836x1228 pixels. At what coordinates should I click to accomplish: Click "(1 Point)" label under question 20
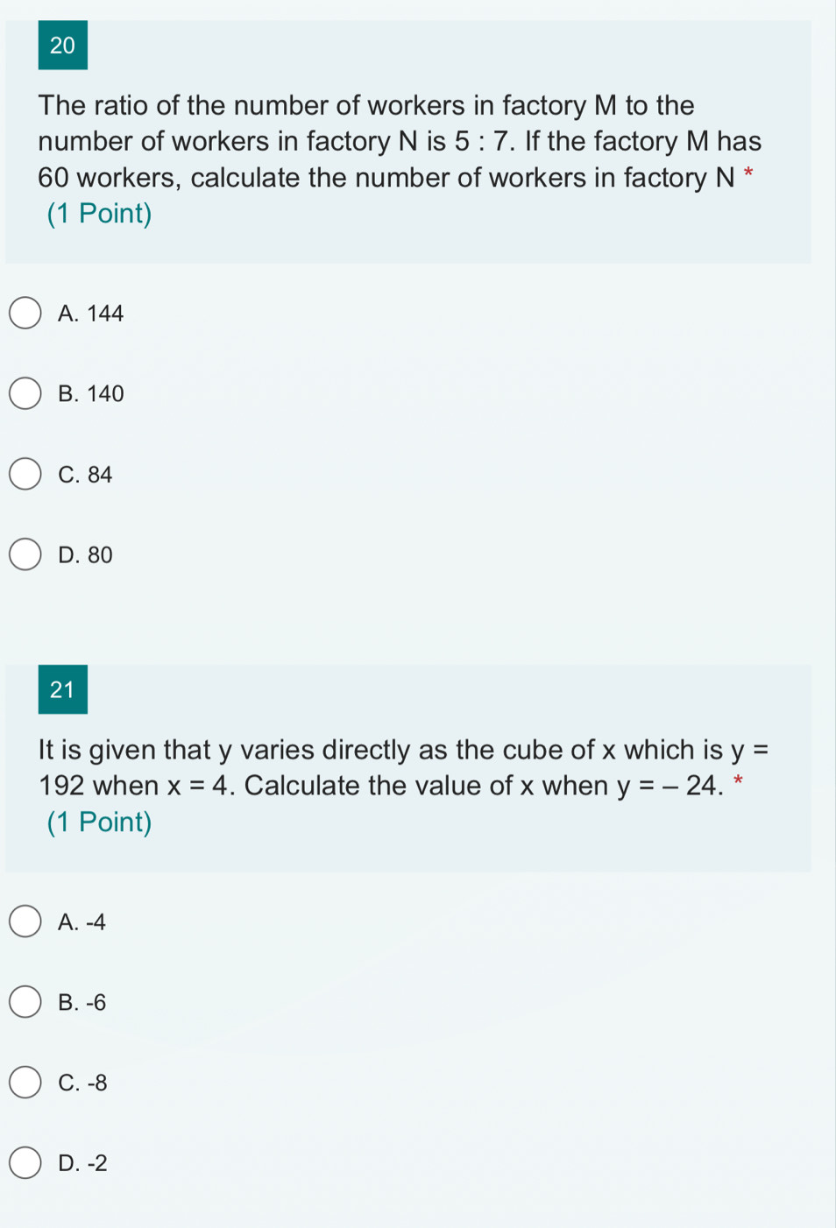pos(100,214)
